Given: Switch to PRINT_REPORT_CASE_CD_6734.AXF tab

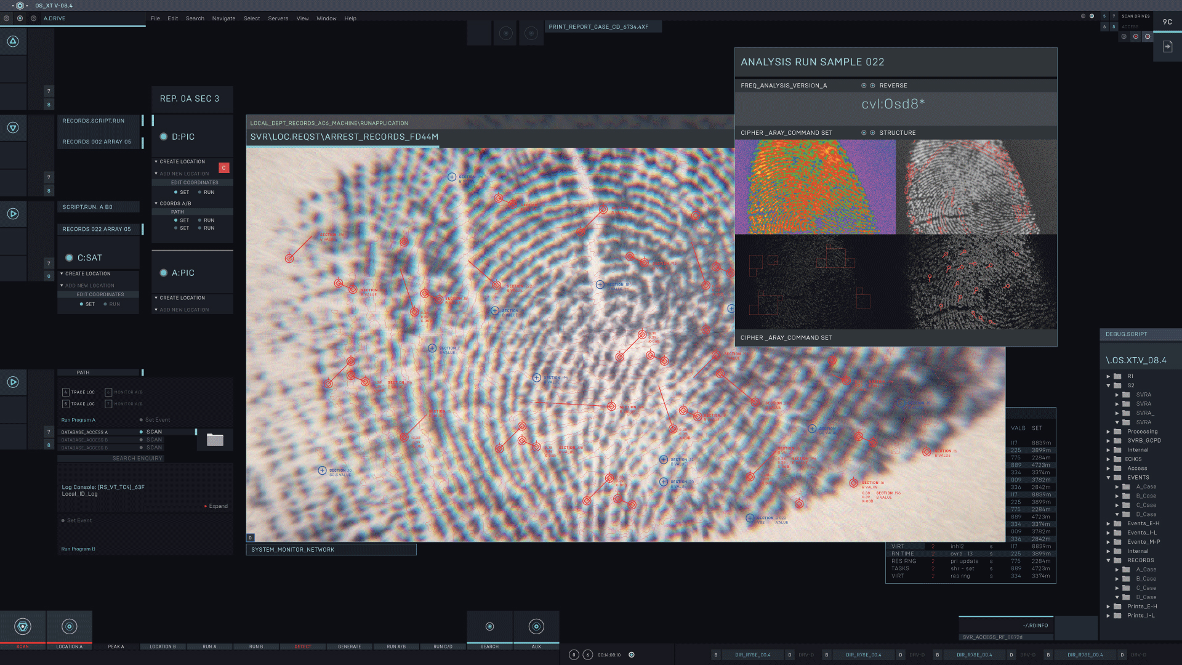Looking at the screenshot, I should click(603, 27).
